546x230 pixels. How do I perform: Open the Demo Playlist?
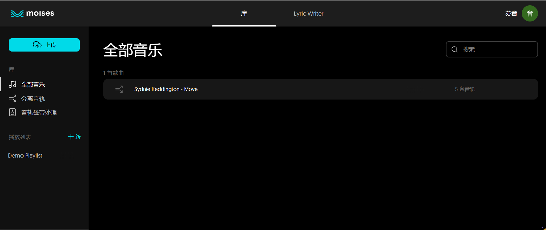[x=25, y=155]
